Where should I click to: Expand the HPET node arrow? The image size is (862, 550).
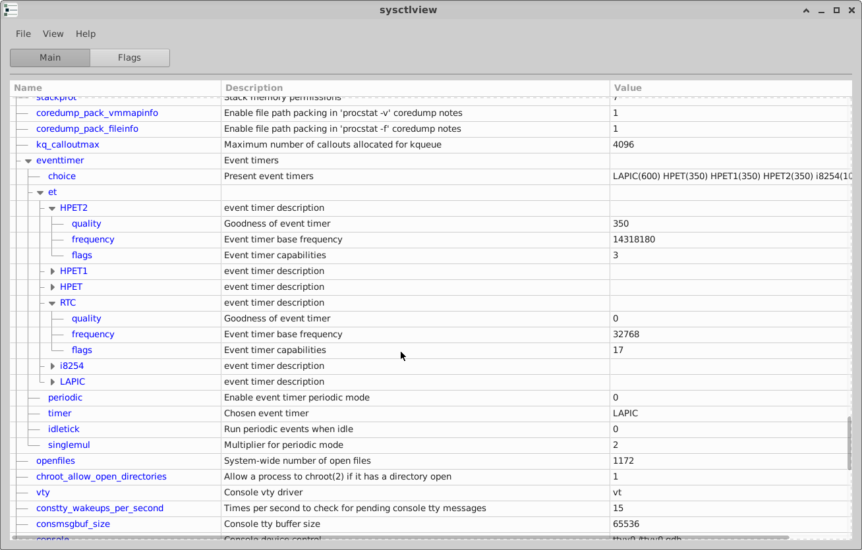[x=52, y=287]
